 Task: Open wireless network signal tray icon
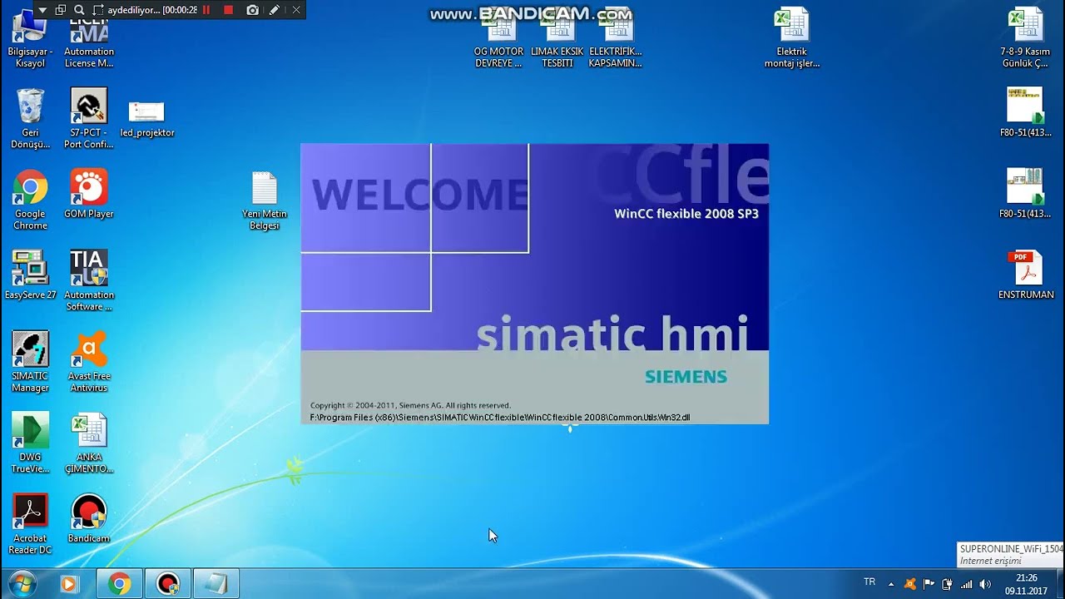[966, 584]
